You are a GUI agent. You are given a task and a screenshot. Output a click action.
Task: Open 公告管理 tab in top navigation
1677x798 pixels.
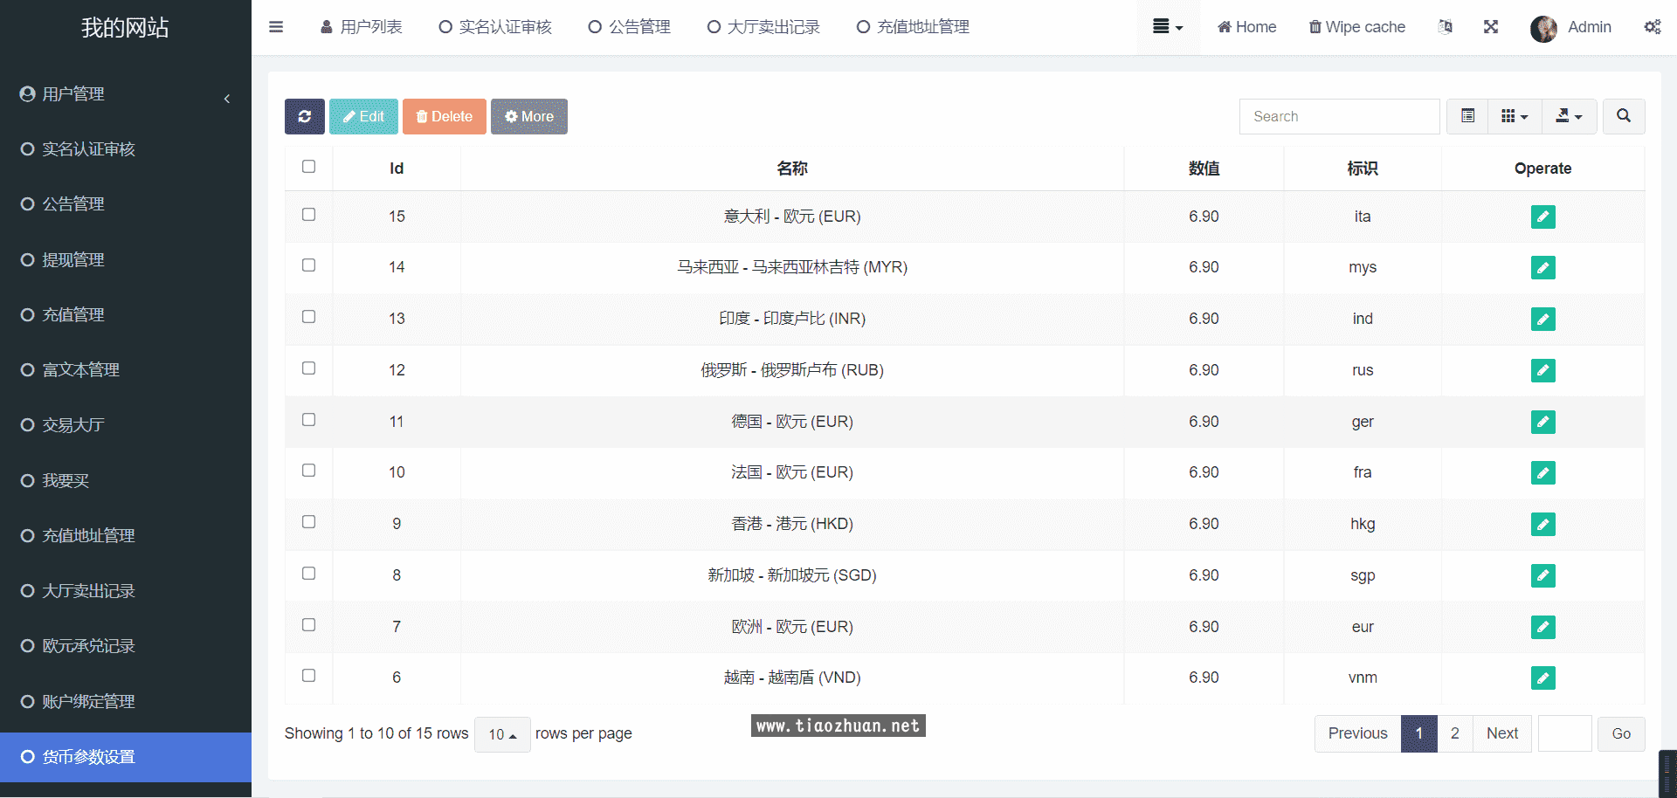(630, 27)
